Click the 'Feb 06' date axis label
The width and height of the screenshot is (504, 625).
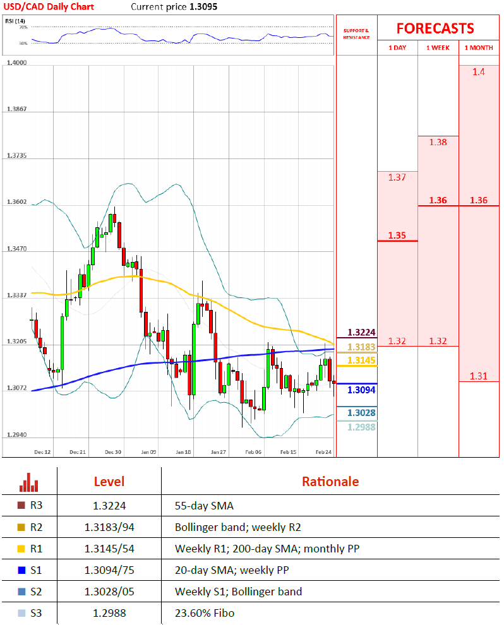pyautogui.click(x=253, y=452)
